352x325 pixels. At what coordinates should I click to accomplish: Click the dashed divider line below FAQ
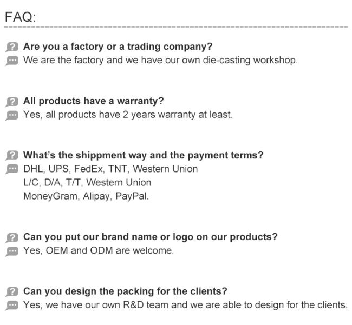point(176,27)
